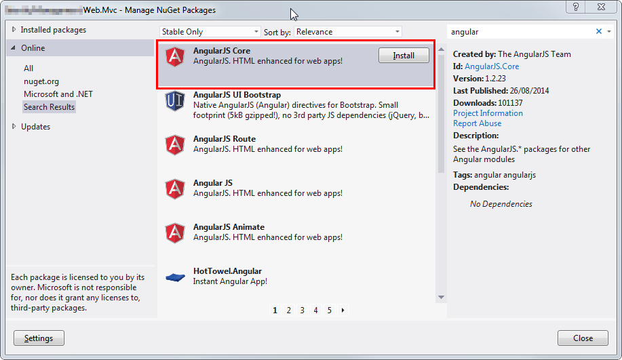Image resolution: width=622 pixels, height=360 pixels.
Task: Click the Last Published 26/08/2014 date
Action: click(529, 91)
